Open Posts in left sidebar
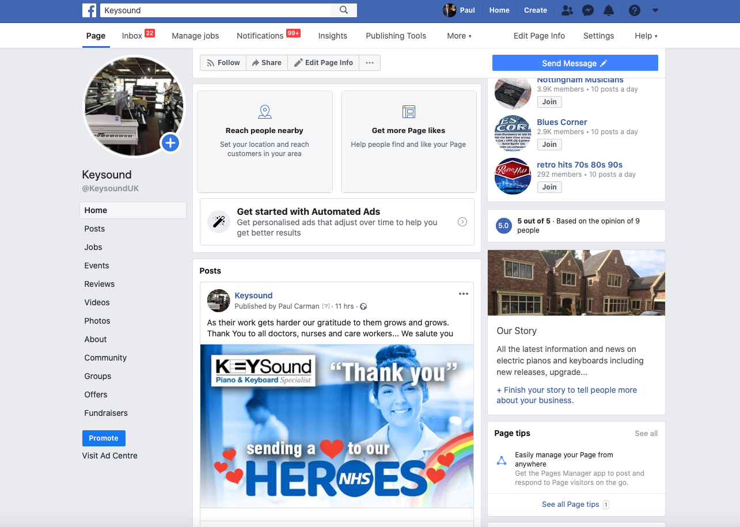Screen dimensions: 740x527 [94, 229]
